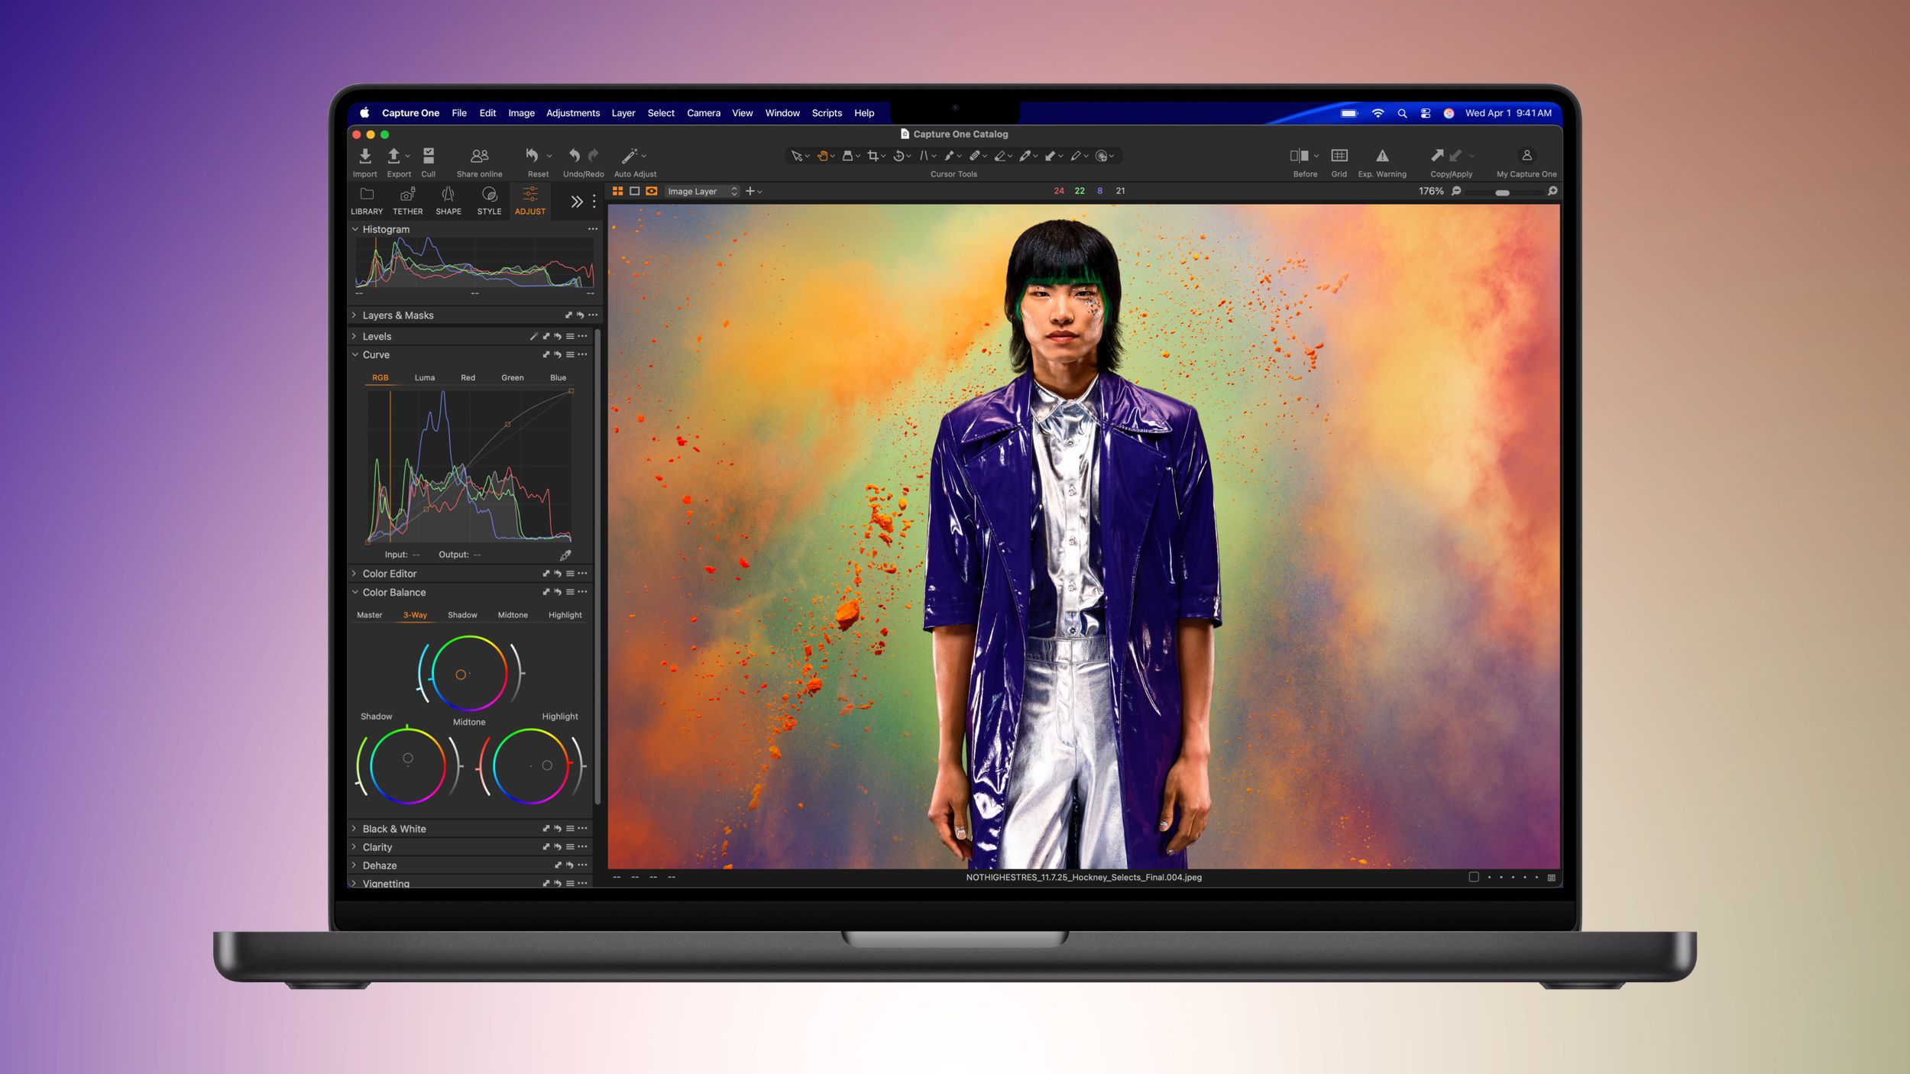
Task: Select the Blue channel in Curve panel
Action: point(558,377)
